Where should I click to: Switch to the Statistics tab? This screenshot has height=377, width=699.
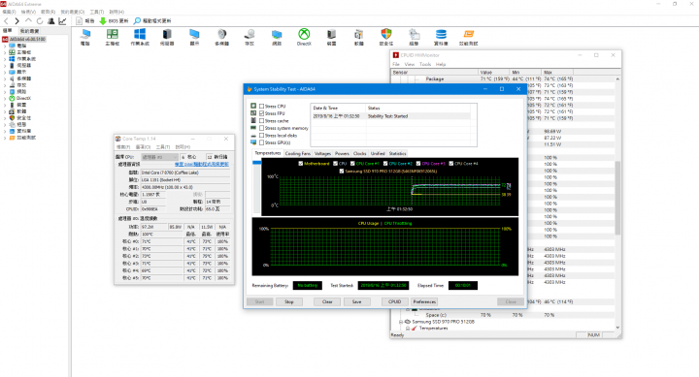pyautogui.click(x=398, y=153)
